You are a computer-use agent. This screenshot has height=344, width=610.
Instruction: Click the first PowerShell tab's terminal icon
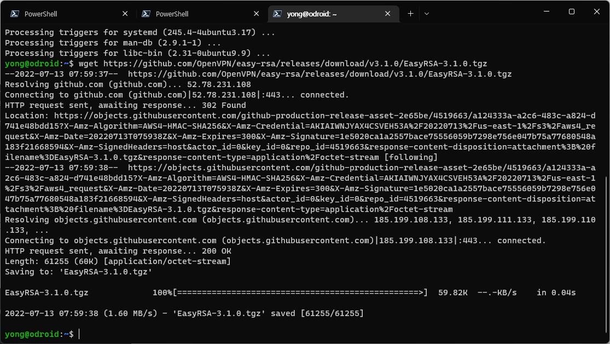click(15, 14)
